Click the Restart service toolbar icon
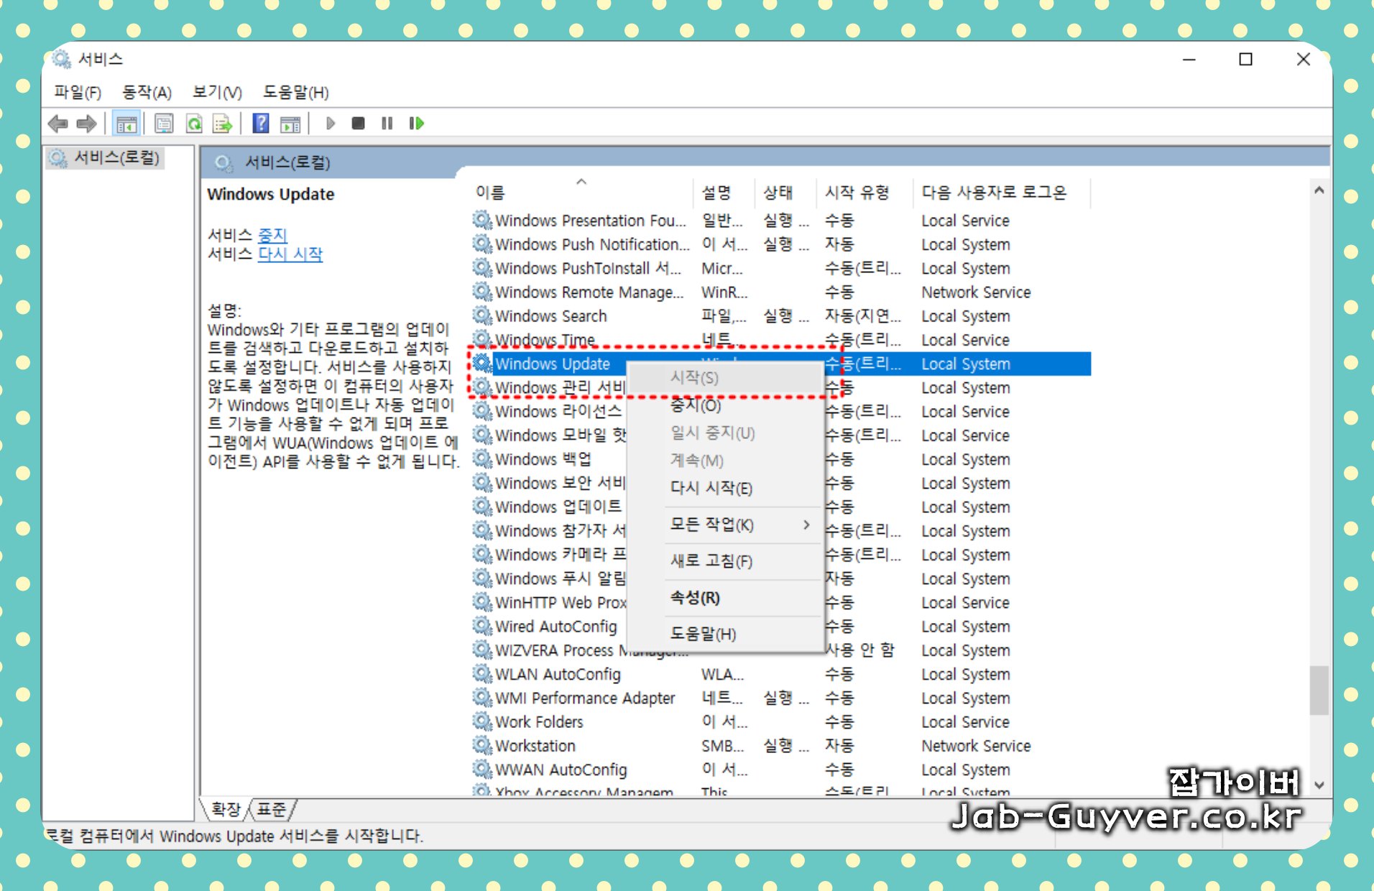This screenshot has height=891, width=1374. pyautogui.click(x=417, y=124)
